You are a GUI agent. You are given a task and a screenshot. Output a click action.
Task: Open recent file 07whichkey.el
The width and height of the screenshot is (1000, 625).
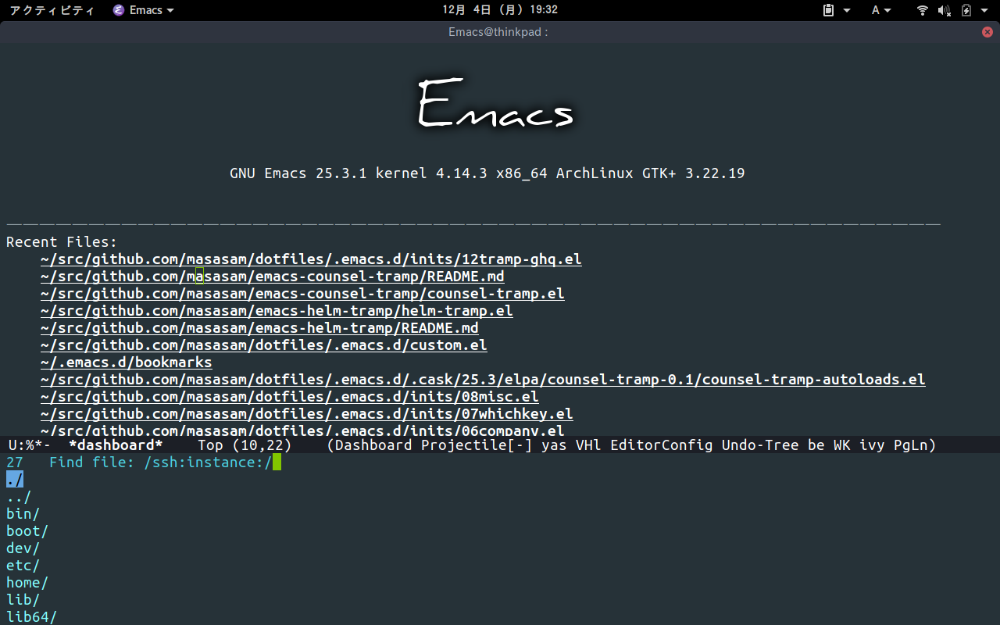(307, 414)
